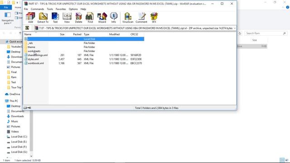Open the Test folder in Explorer sidebar
Screen dimensions: 290x163
[x=13, y=82]
